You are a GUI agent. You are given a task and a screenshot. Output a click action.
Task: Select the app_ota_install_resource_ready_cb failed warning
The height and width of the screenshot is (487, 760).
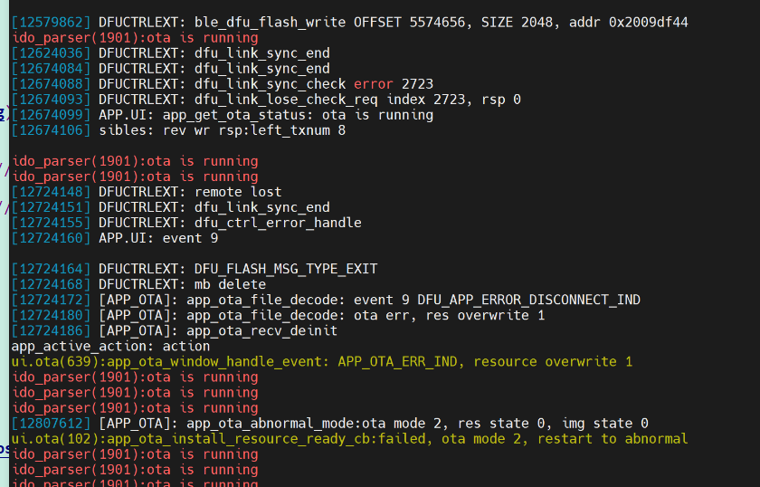[349, 439]
